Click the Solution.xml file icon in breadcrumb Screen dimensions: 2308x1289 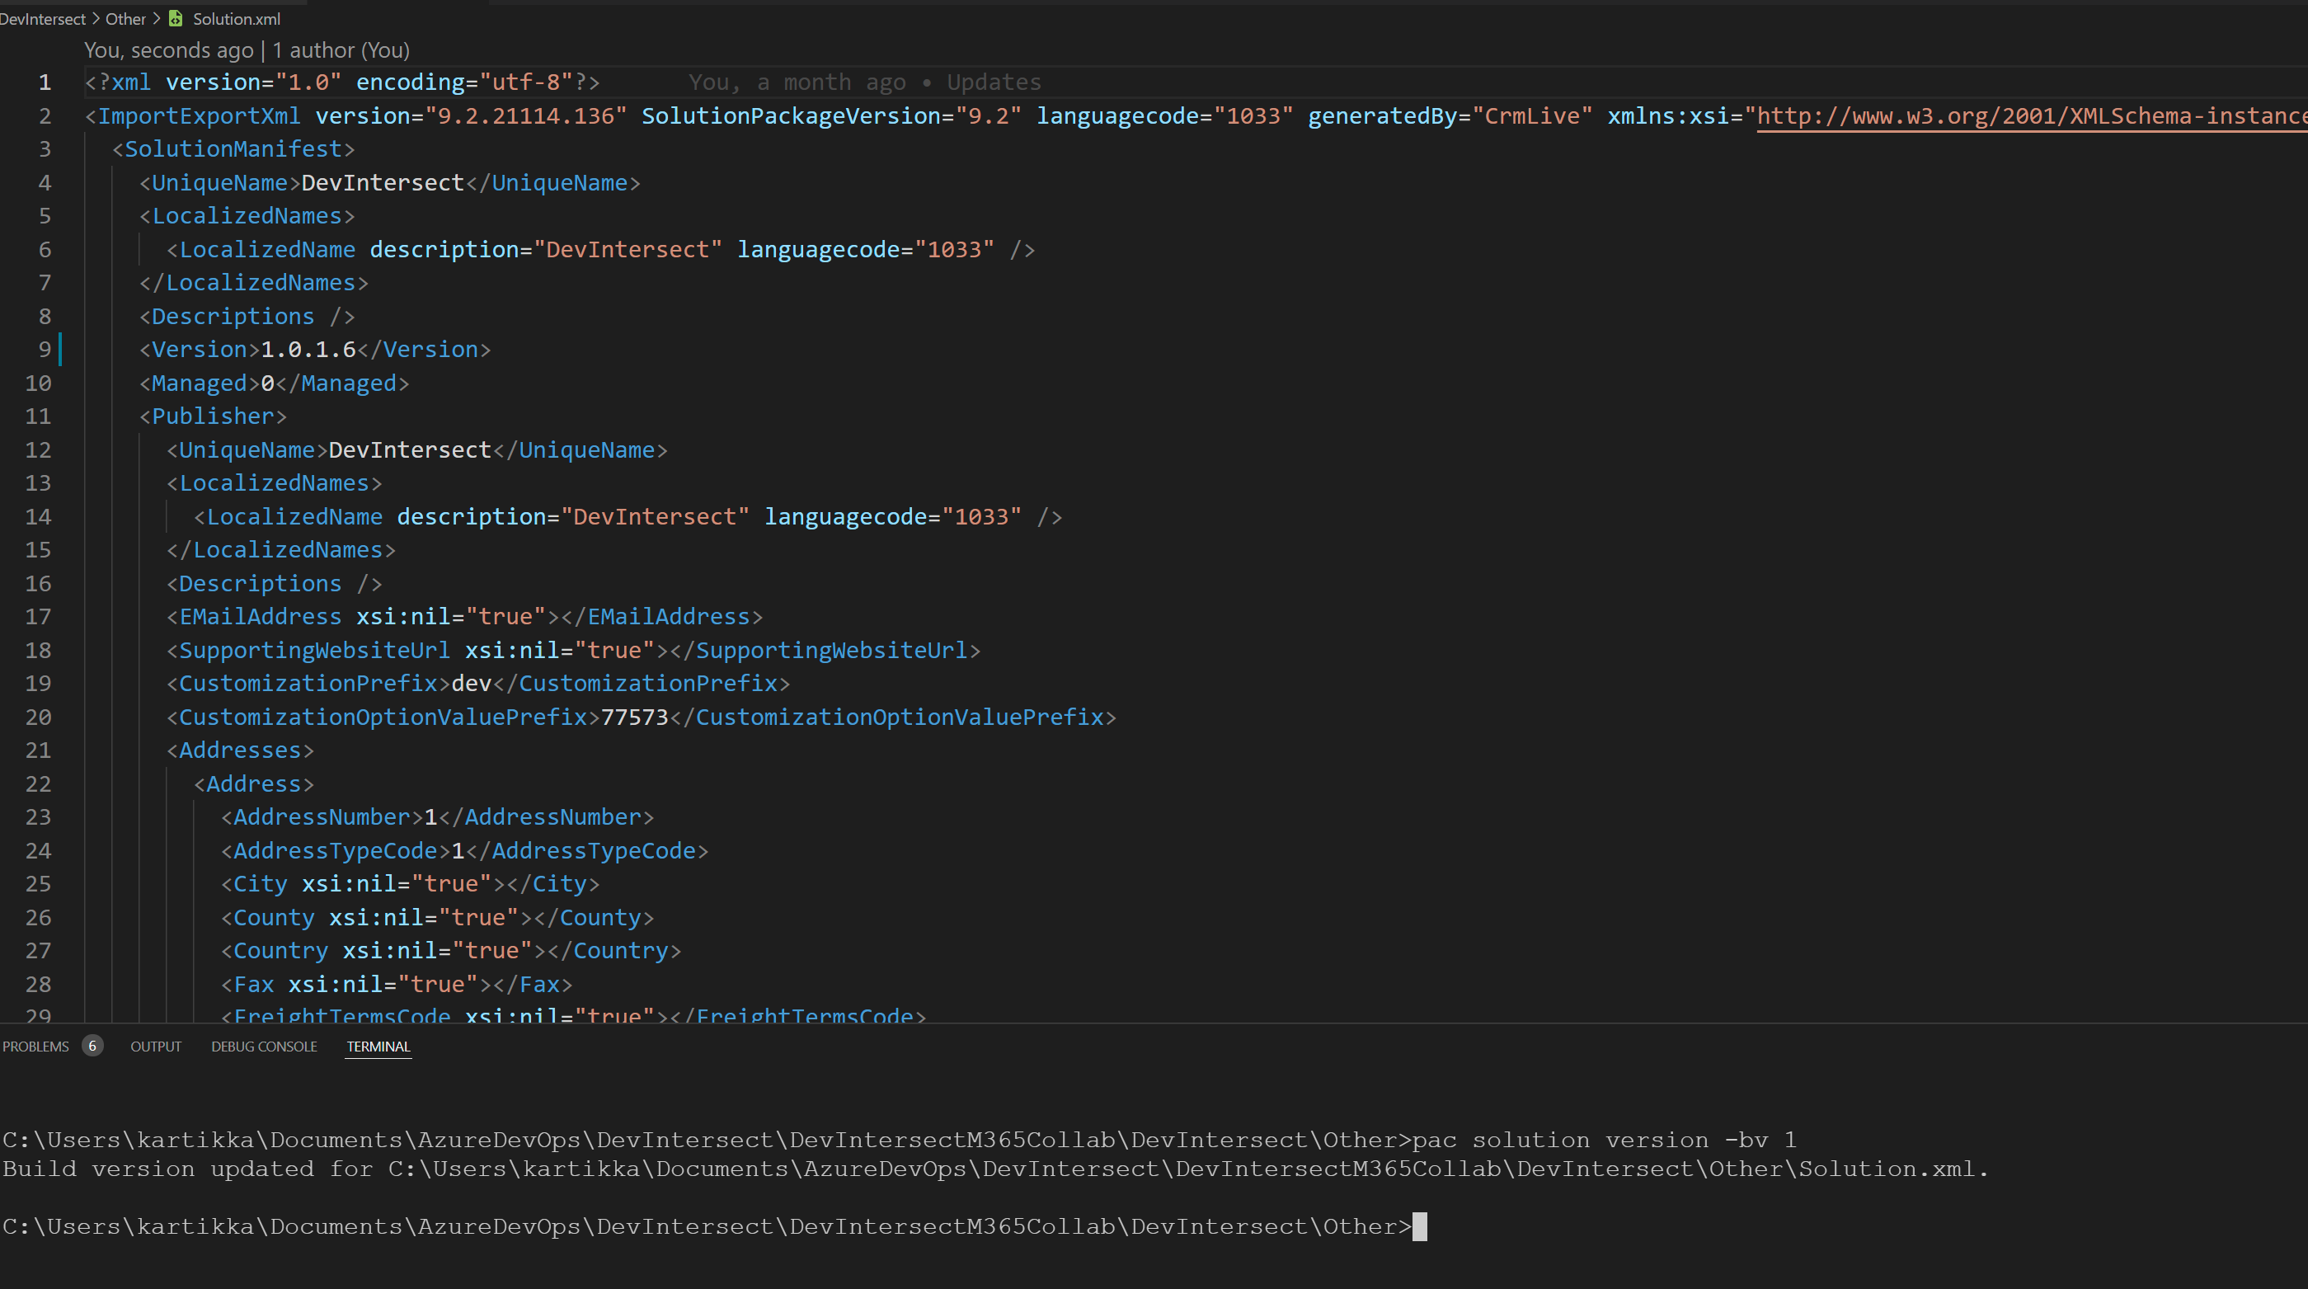[176, 19]
